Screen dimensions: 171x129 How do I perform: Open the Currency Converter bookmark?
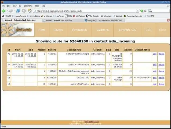pyautogui.click(x=133, y=16)
